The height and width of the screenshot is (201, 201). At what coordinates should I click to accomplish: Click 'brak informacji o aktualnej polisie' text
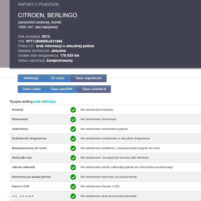click(65, 46)
